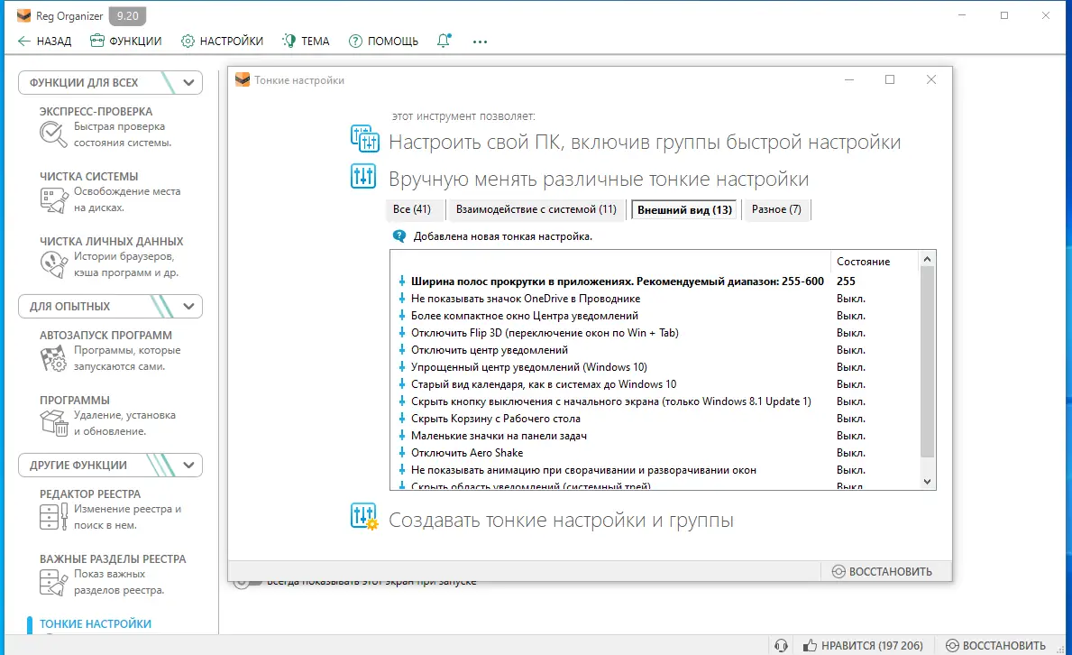Collapse the ФУНКЦИИ ДЛЯ ВСЕХ section

click(188, 82)
